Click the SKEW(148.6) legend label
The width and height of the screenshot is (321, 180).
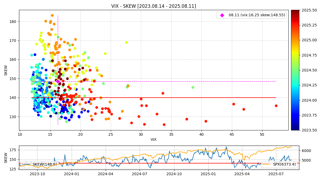tap(45, 164)
